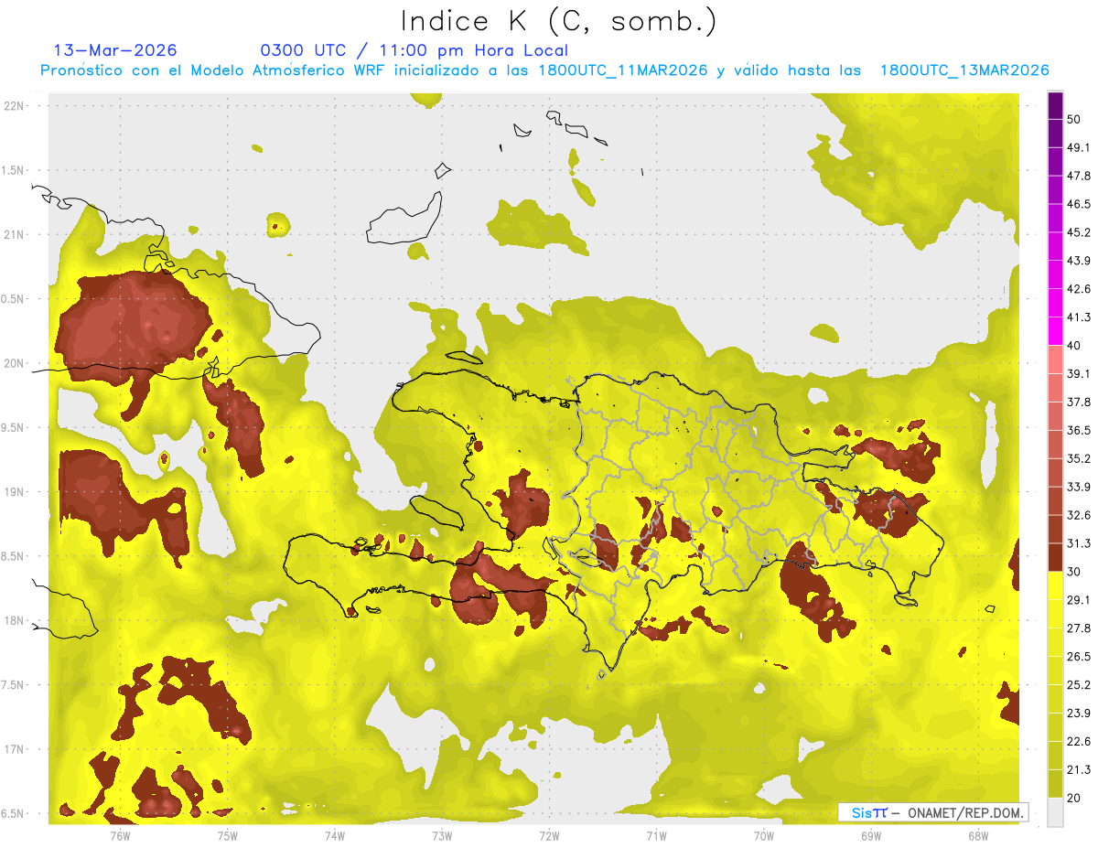This screenshot has width=1098, height=848.
Task: Click the '76W' longitude axis label
Action: [120, 836]
